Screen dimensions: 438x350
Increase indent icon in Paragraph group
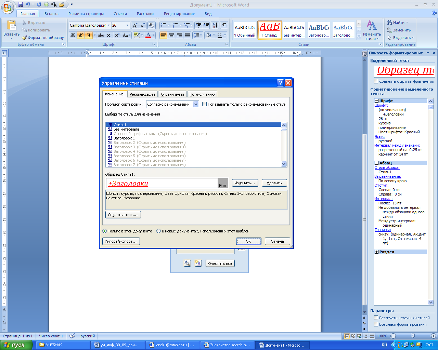tap(206, 25)
